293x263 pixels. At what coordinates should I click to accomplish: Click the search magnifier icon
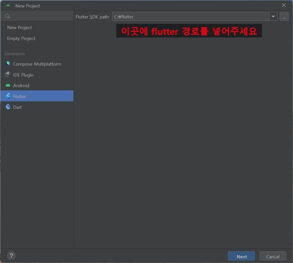click(x=7, y=16)
